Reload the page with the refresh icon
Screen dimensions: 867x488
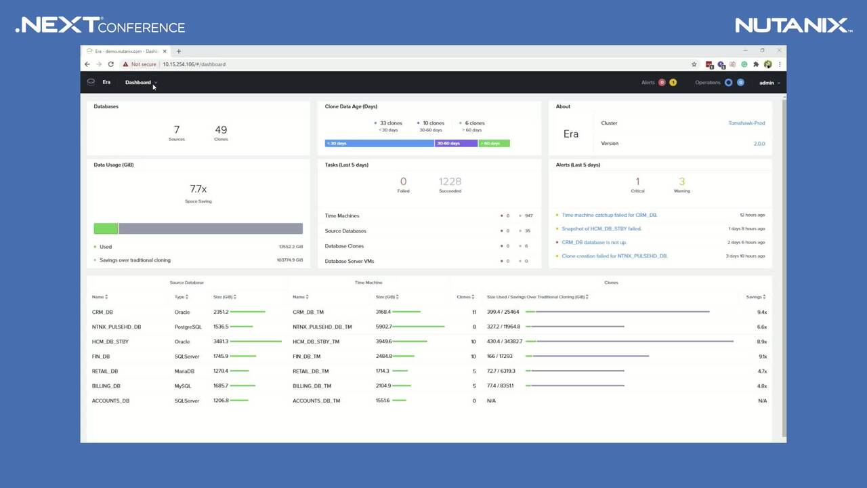point(110,64)
